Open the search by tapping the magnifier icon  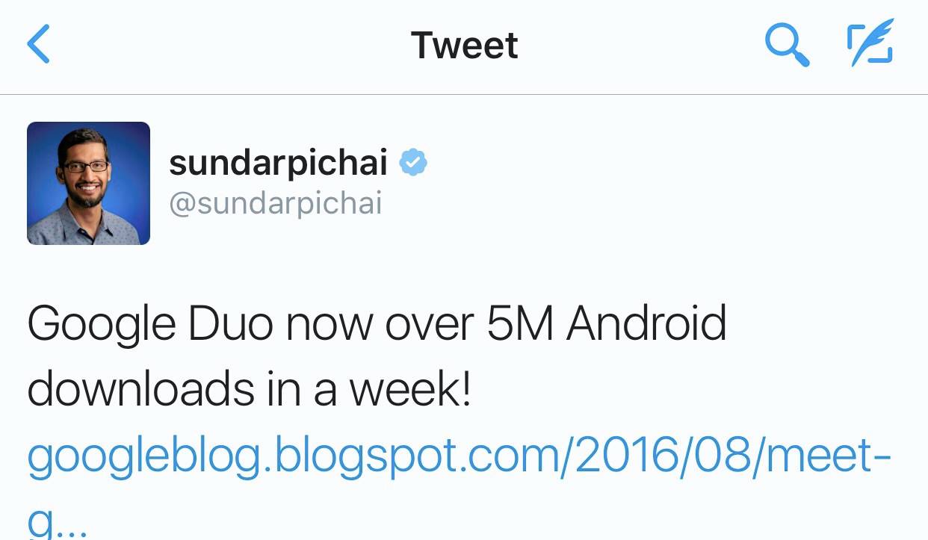(x=787, y=45)
